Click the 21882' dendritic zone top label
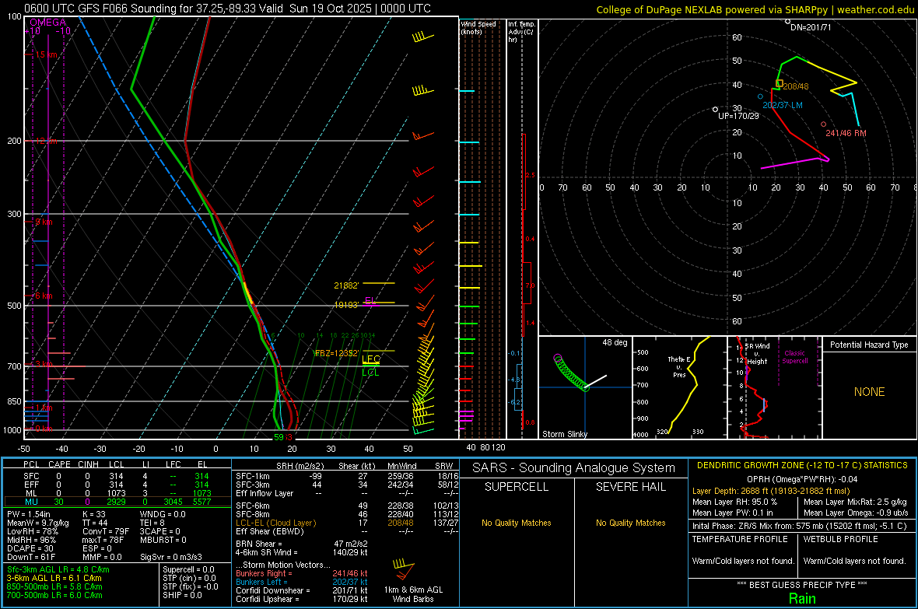The image size is (918, 609). 346,285
